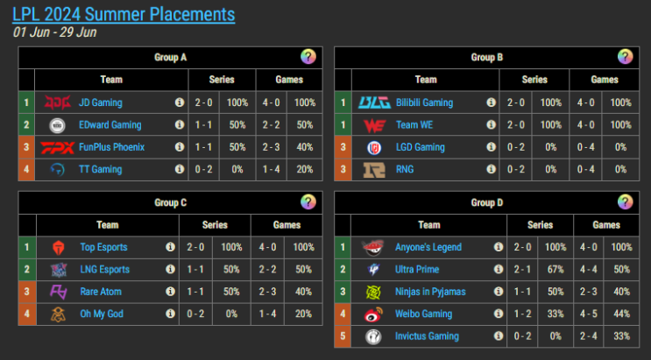The height and width of the screenshot is (360, 651).
Task: Open the Ninjas in Pyjamas link
Action: (x=430, y=292)
